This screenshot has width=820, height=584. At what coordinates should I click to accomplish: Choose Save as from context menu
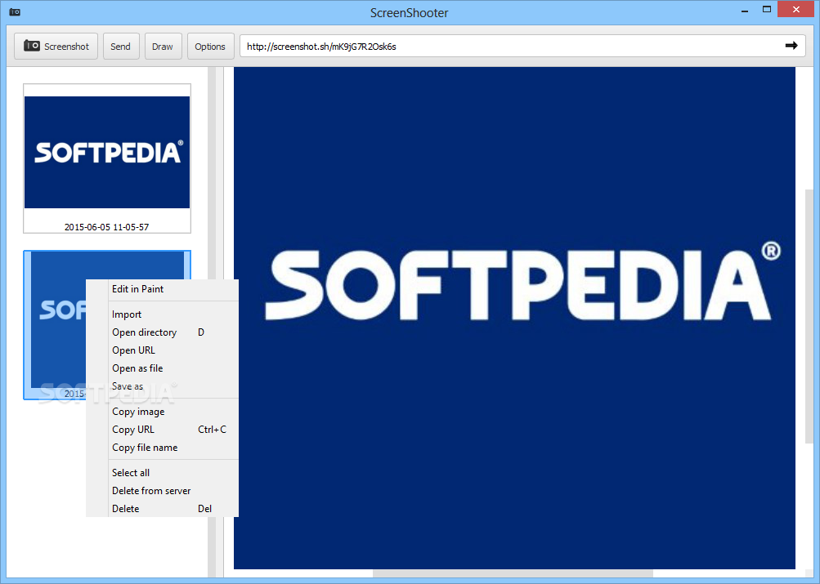162,386
